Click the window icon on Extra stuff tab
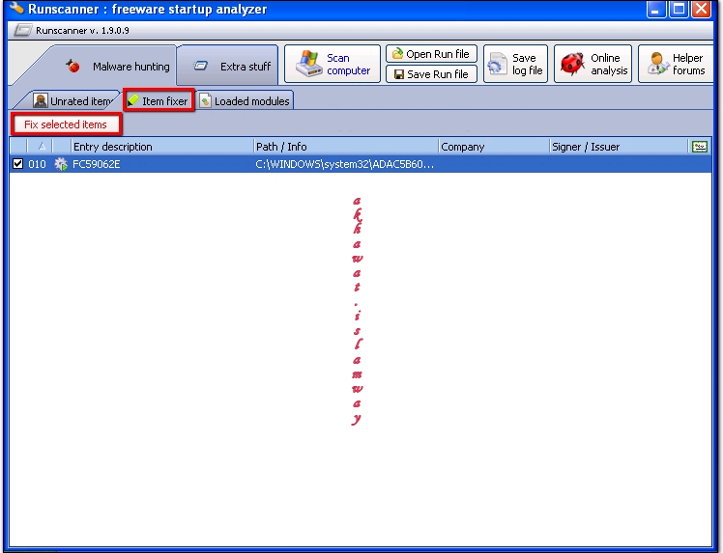The height and width of the screenshot is (553, 723). tap(201, 66)
